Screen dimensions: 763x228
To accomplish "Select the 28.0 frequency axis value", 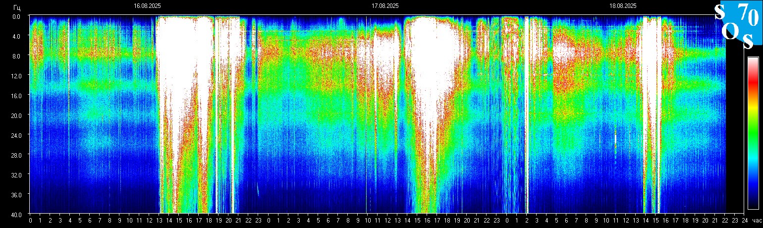I will (16, 155).
